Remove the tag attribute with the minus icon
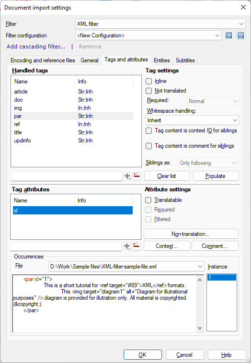This screenshot has width=251, height=363. point(137,246)
